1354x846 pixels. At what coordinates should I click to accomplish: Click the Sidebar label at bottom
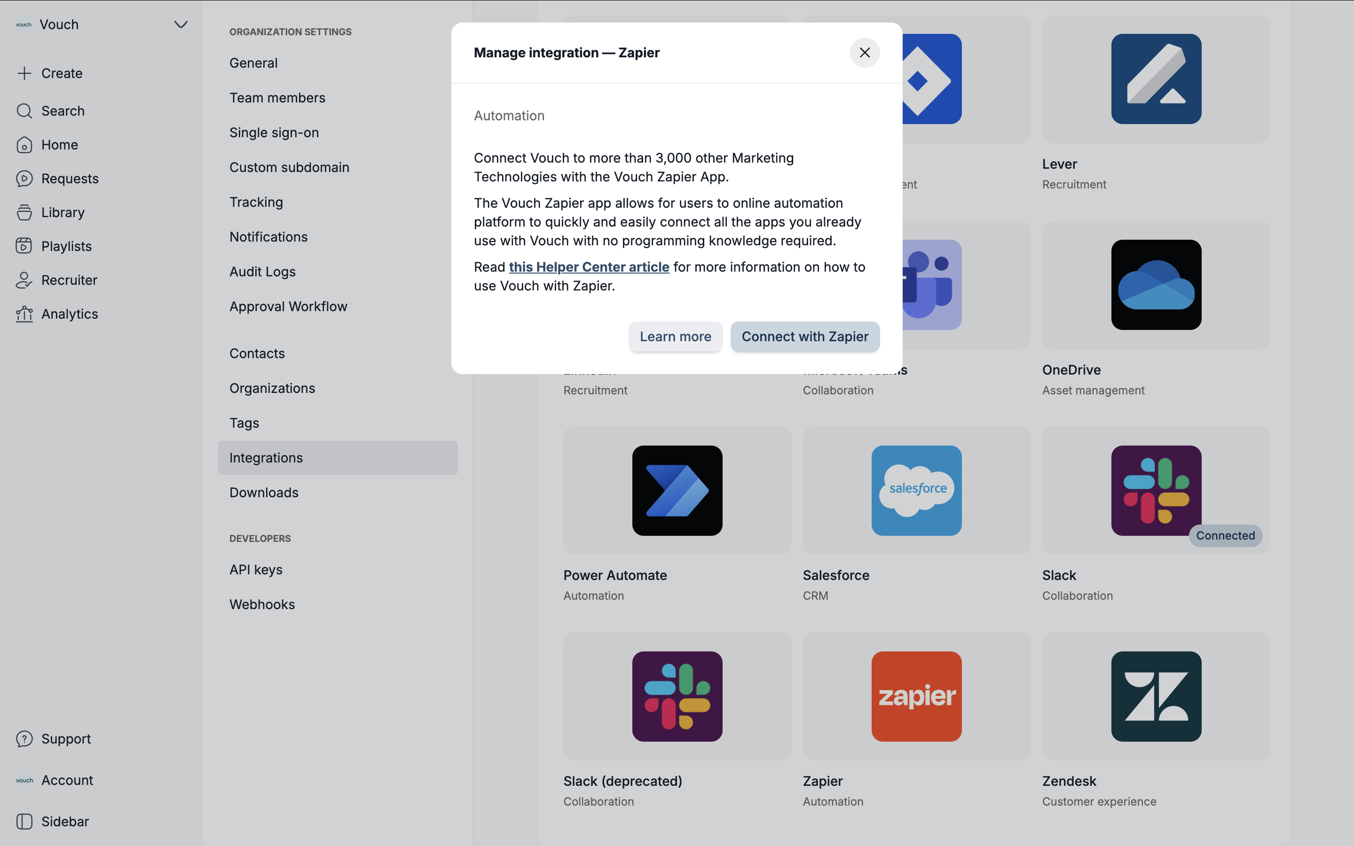(65, 822)
